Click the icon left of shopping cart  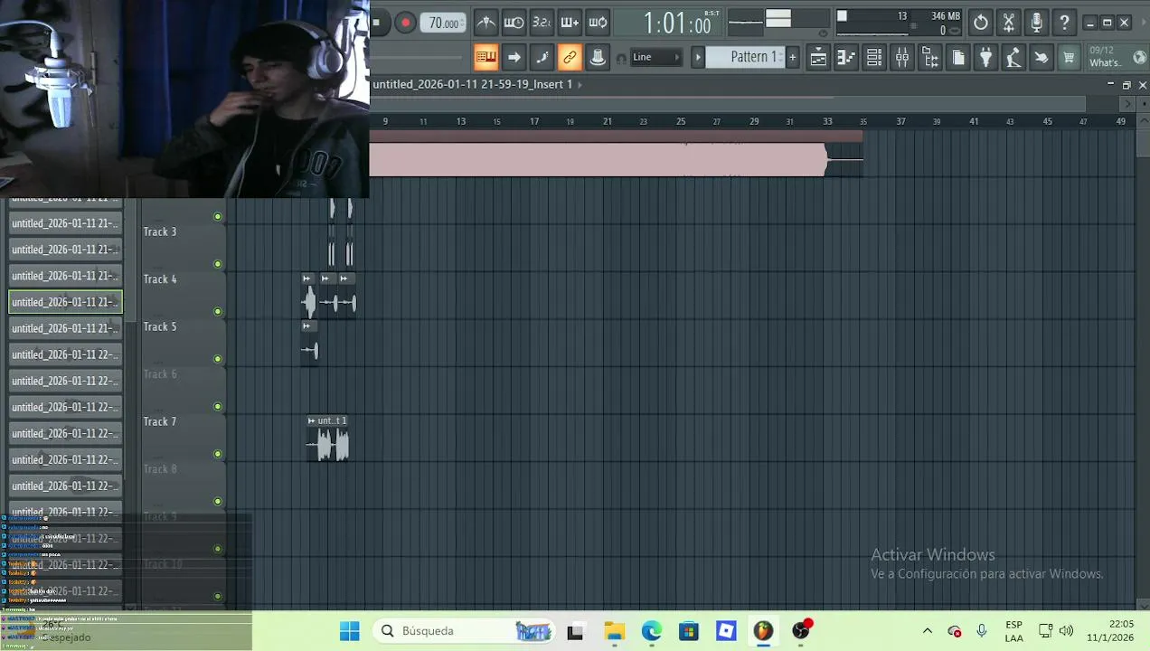coord(1042,58)
